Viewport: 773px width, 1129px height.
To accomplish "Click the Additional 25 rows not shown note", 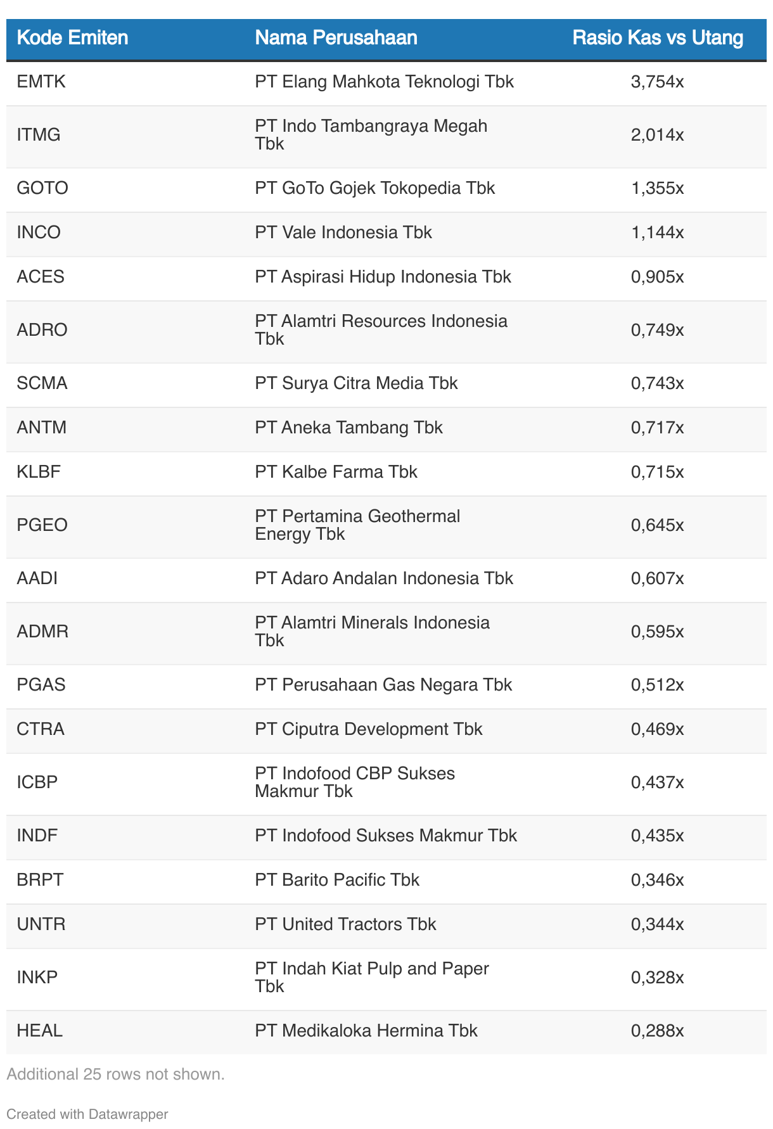I will pyautogui.click(x=115, y=1074).
